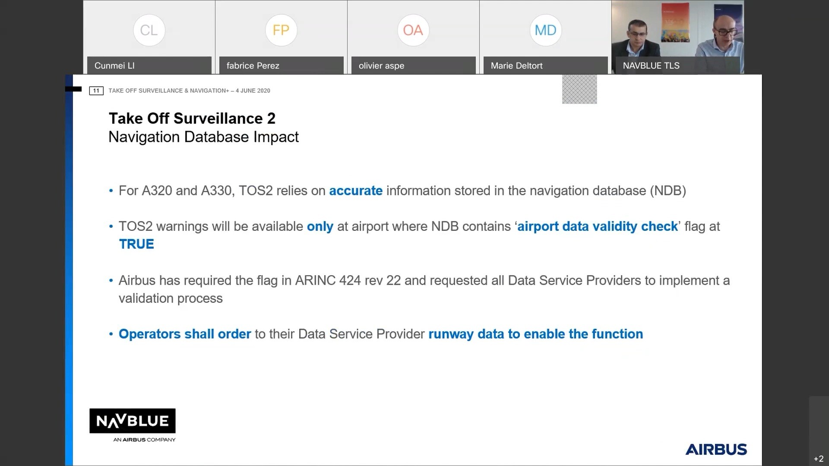
Task: Click the MD avatar circle
Action: [546, 30]
